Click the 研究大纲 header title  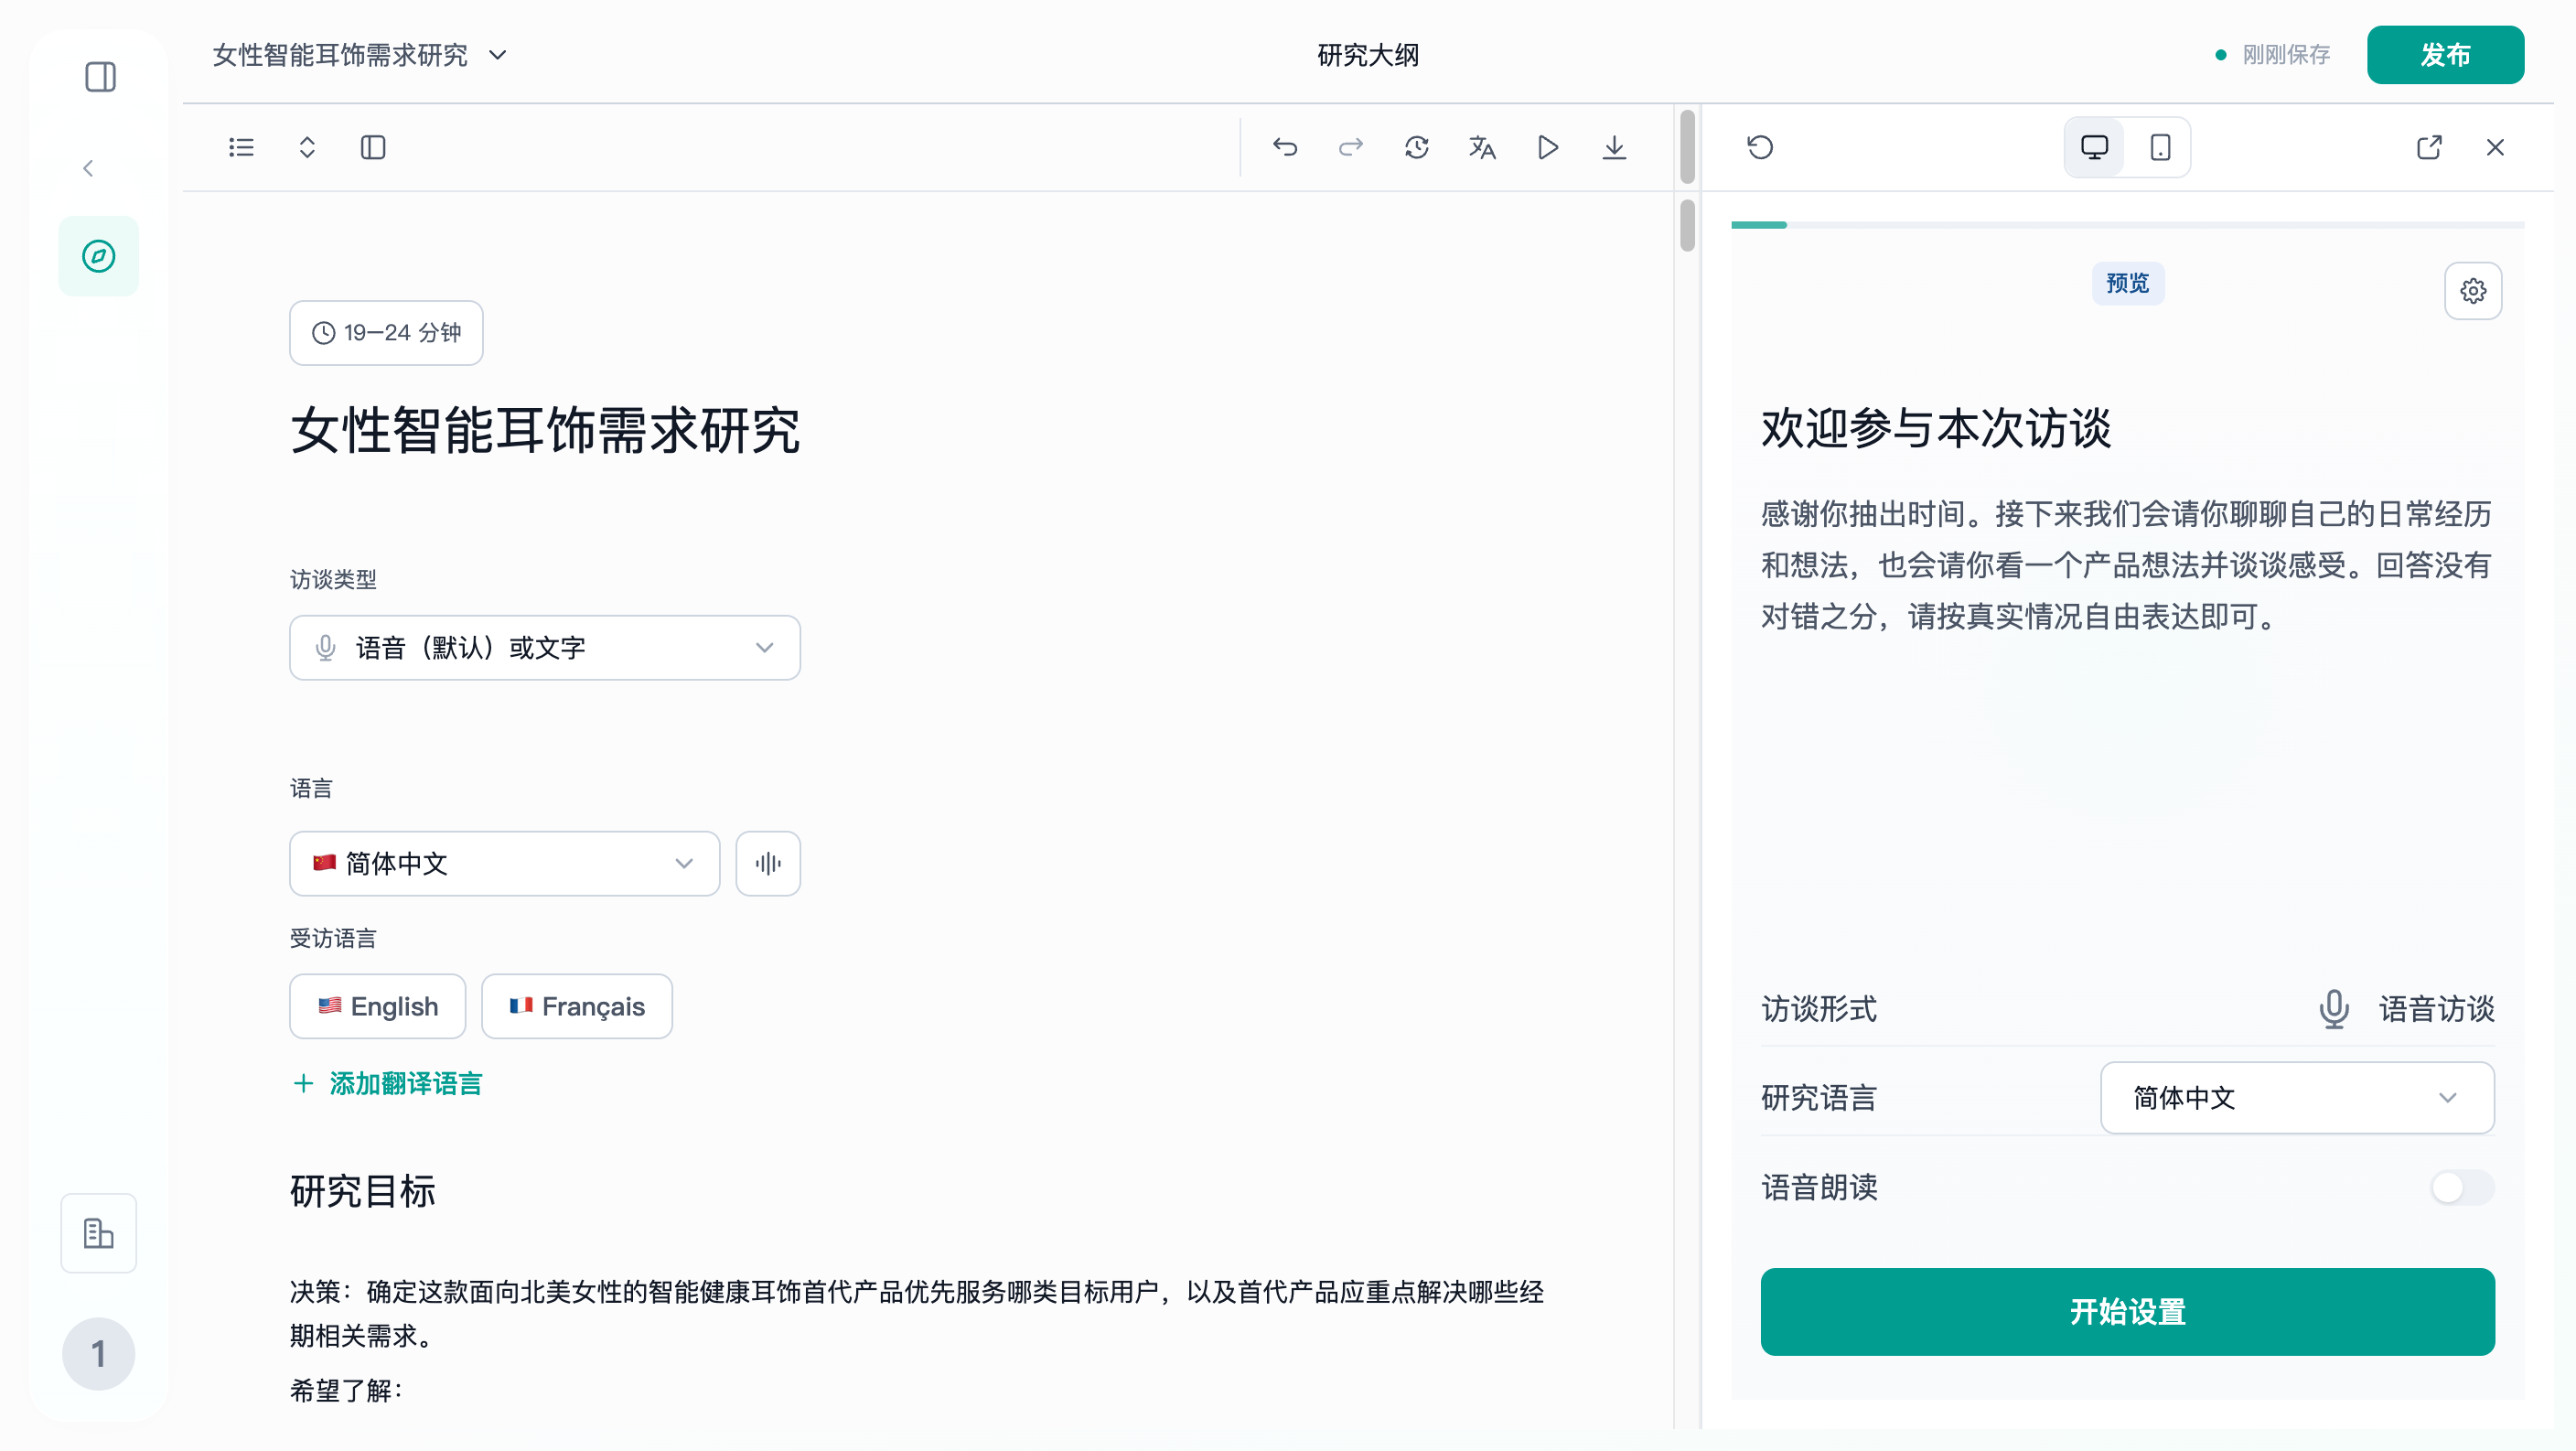pyautogui.click(x=1367, y=55)
